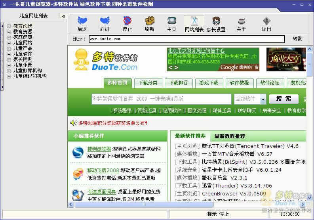Expand the 儿童乐园 tree node
The height and width of the screenshot is (220, 314).
click(x=9, y=65)
